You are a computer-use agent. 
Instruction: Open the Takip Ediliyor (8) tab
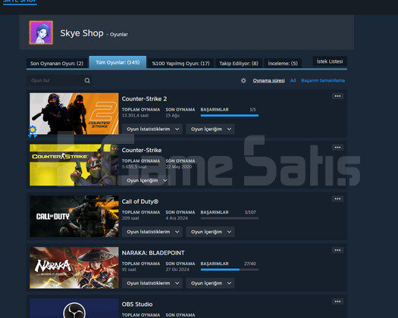[239, 63]
